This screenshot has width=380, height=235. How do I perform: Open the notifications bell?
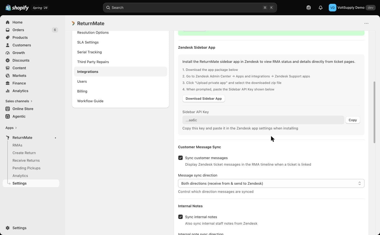[320, 8]
